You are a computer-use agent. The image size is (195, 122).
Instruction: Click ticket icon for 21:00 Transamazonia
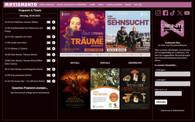click(x=48, y=75)
